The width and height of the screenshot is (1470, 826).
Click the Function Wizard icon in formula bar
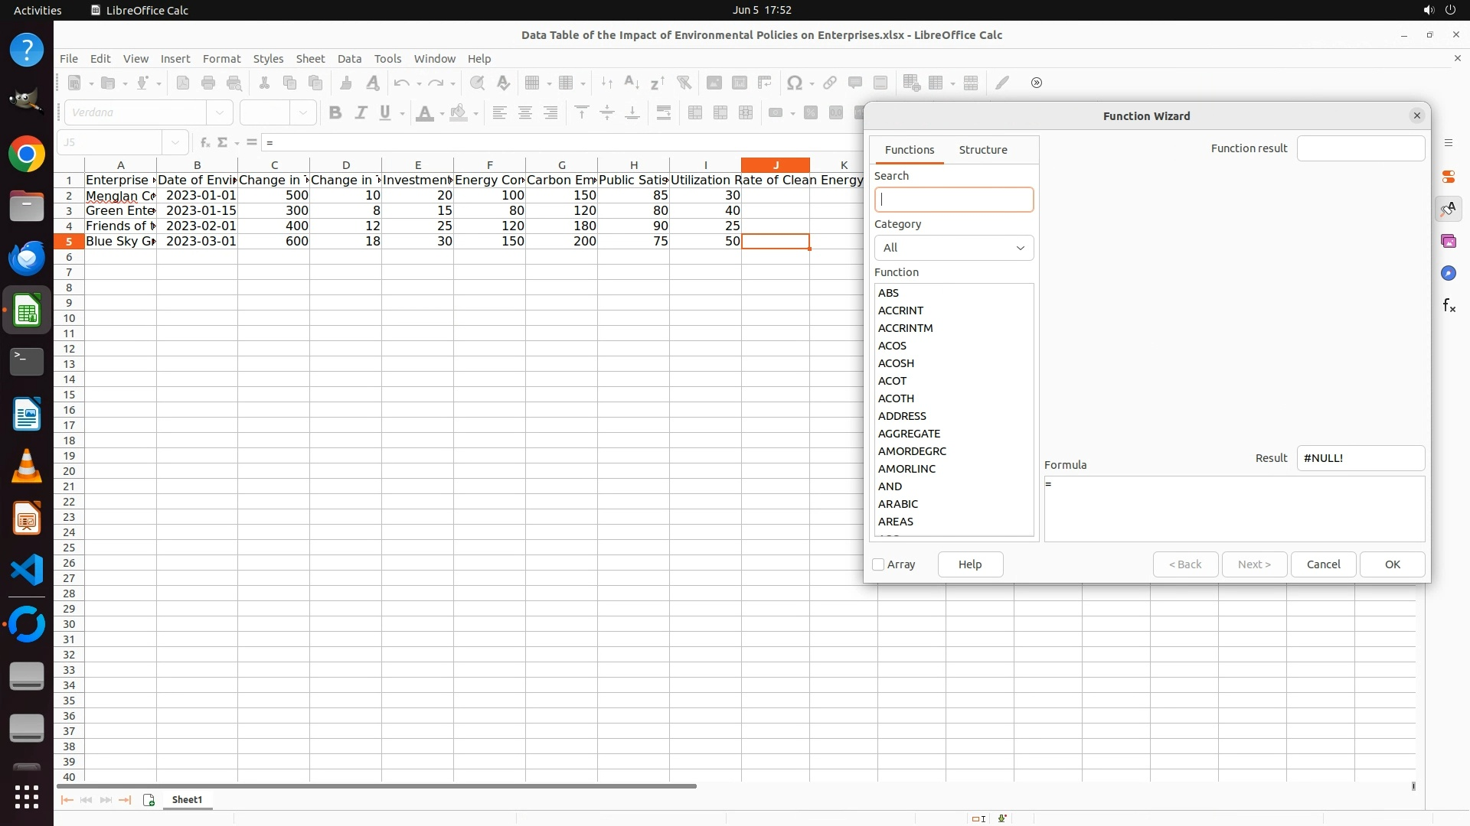click(204, 142)
